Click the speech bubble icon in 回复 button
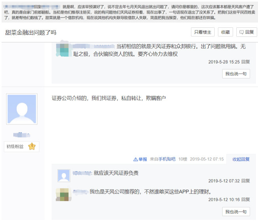Image resolution: width=258 pixels, height=223 pixels. [241, 32]
